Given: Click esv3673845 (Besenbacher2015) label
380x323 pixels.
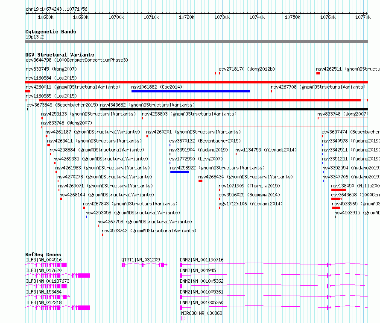Looking at the screenshot, I should coord(62,105).
